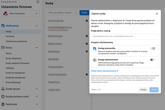The image size is (165, 110).
Task: Expand Pokaż opcje zaawansowane
Action: (x=104, y=71)
